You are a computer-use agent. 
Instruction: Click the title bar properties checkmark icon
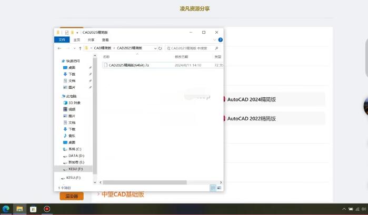click(x=67, y=33)
